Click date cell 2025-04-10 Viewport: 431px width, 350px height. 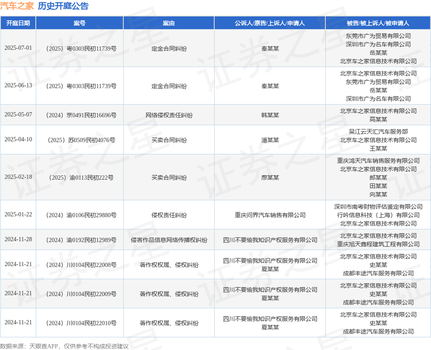[x=18, y=139]
